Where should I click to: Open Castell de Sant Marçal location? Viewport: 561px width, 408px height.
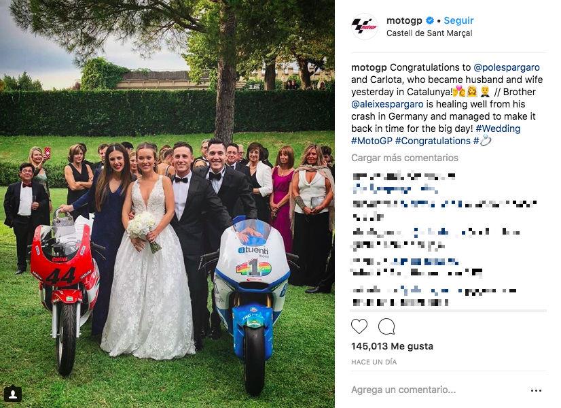(x=429, y=33)
